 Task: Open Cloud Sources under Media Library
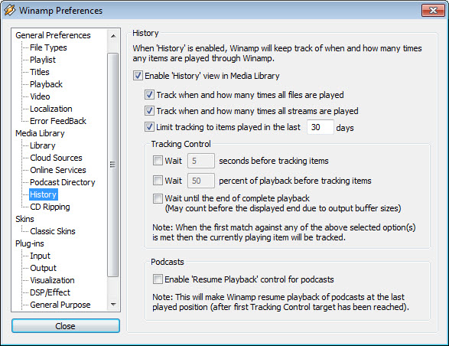pyautogui.click(x=56, y=158)
